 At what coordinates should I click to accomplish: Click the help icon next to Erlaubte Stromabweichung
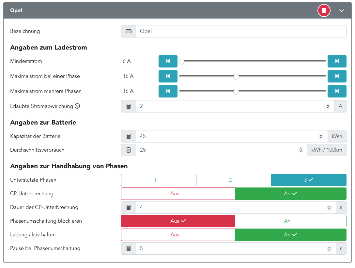click(x=77, y=106)
